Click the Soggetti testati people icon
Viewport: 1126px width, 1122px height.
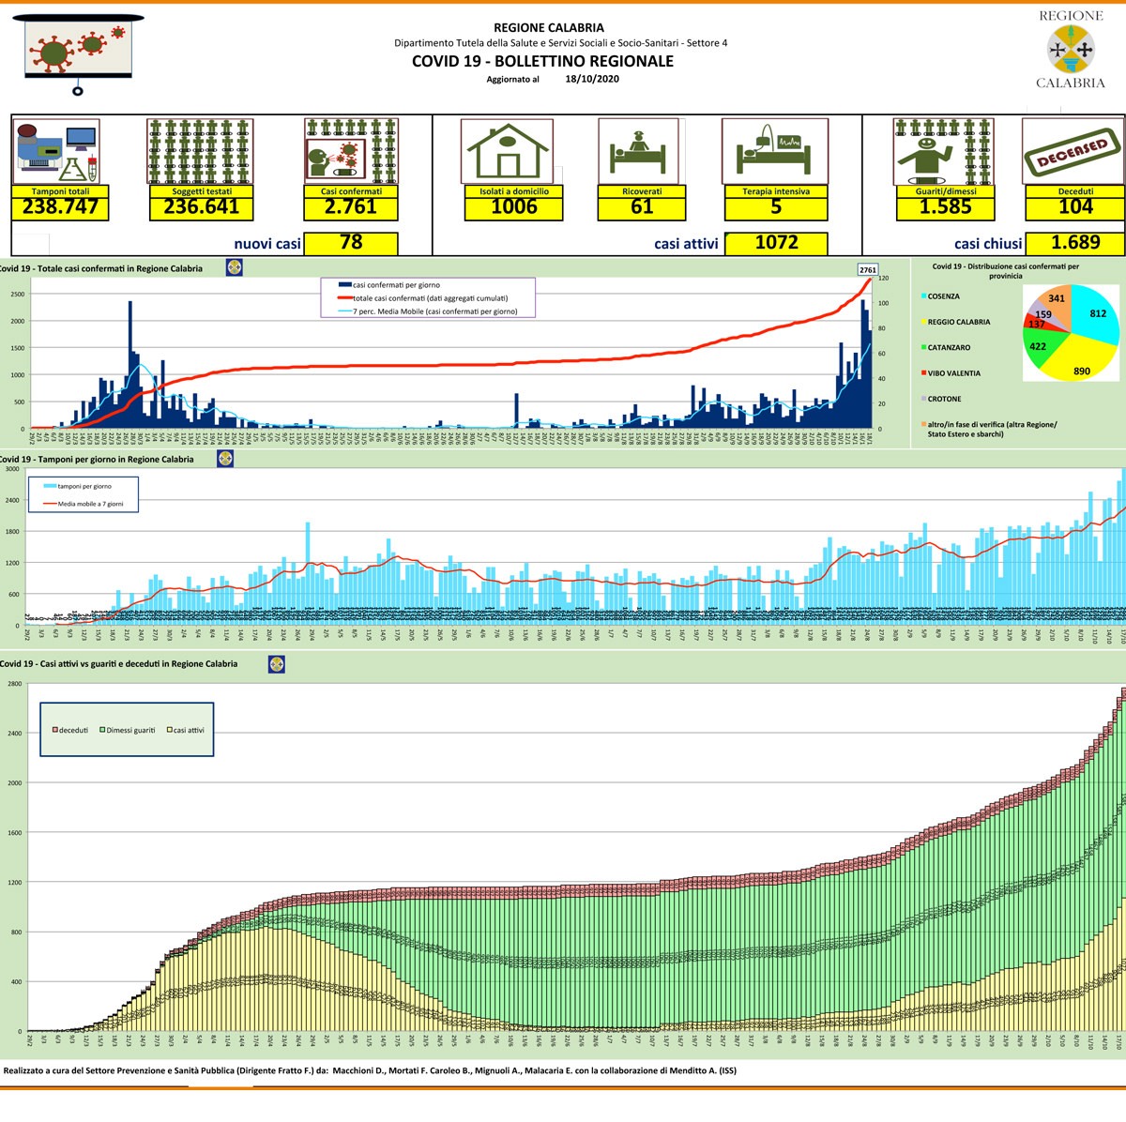(200, 151)
